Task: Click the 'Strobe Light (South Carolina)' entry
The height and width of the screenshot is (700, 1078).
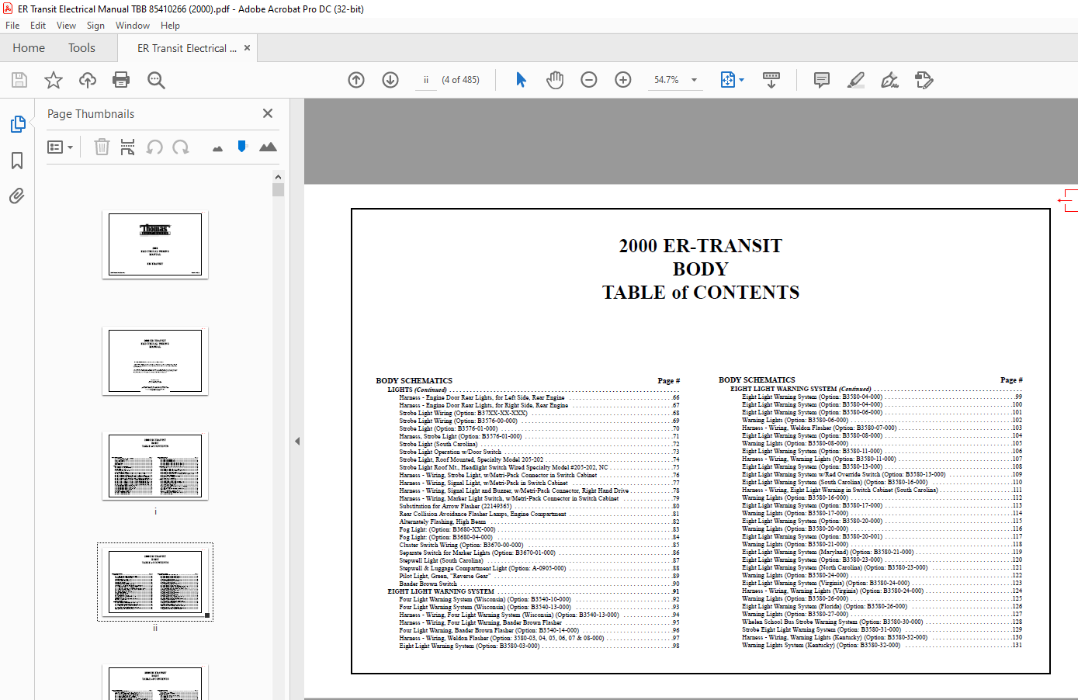Action: pos(438,444)
